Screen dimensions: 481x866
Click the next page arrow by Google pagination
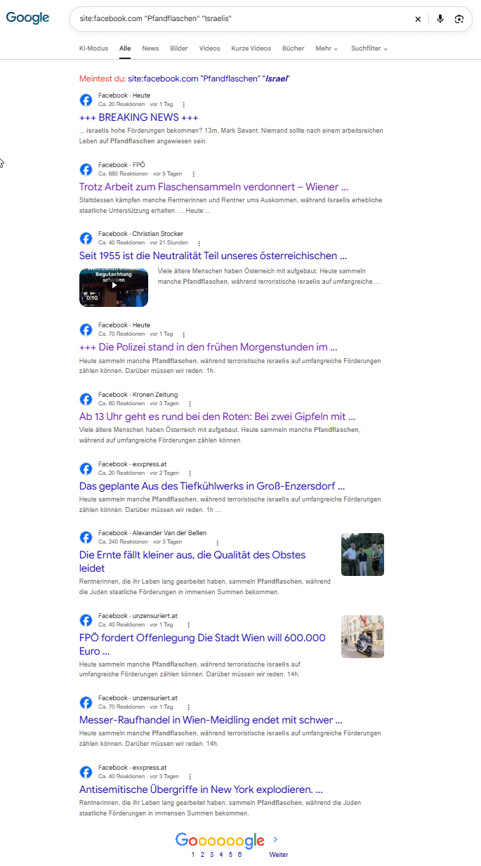click(x=275, y=839)
